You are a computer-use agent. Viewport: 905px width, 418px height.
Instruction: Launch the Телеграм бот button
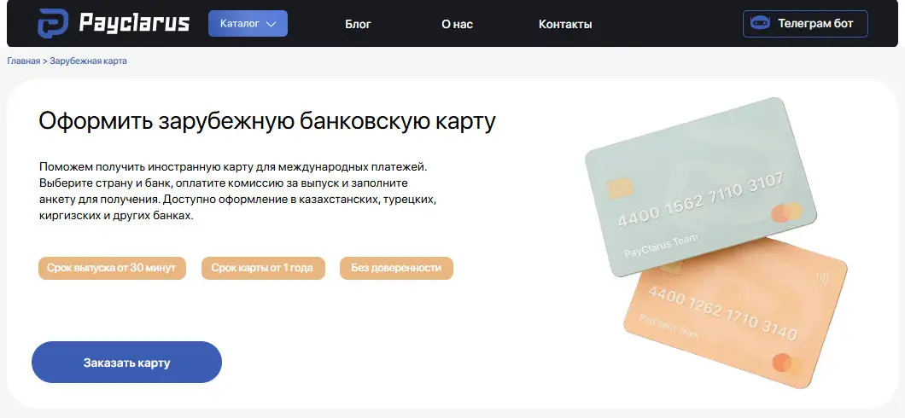(805, 24)
